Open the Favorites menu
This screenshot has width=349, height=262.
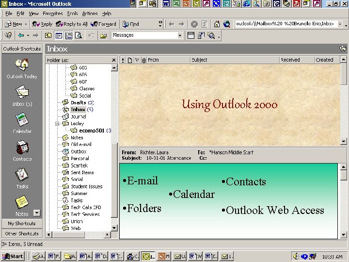52,14
